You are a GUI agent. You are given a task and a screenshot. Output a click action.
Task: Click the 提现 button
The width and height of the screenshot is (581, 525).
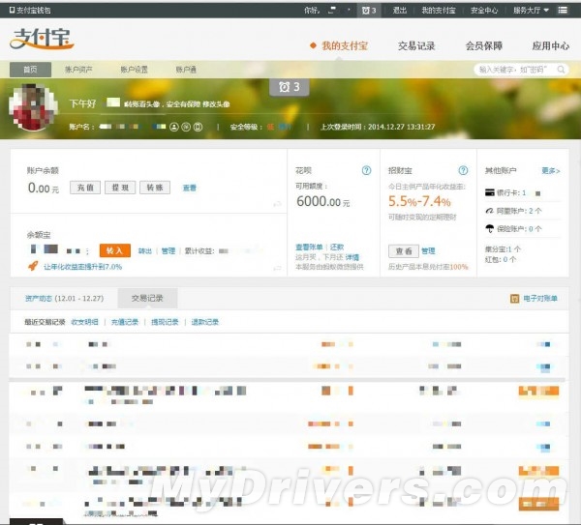(x=120, y=188)
